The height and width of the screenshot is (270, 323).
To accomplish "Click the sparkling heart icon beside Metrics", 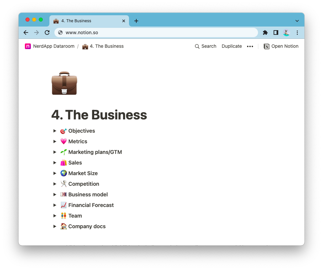I will (x=63, y=141).
